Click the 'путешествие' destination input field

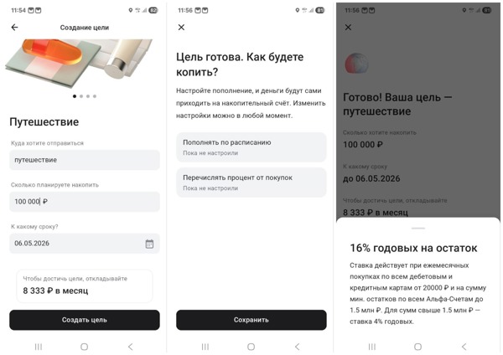pos(85,160)
